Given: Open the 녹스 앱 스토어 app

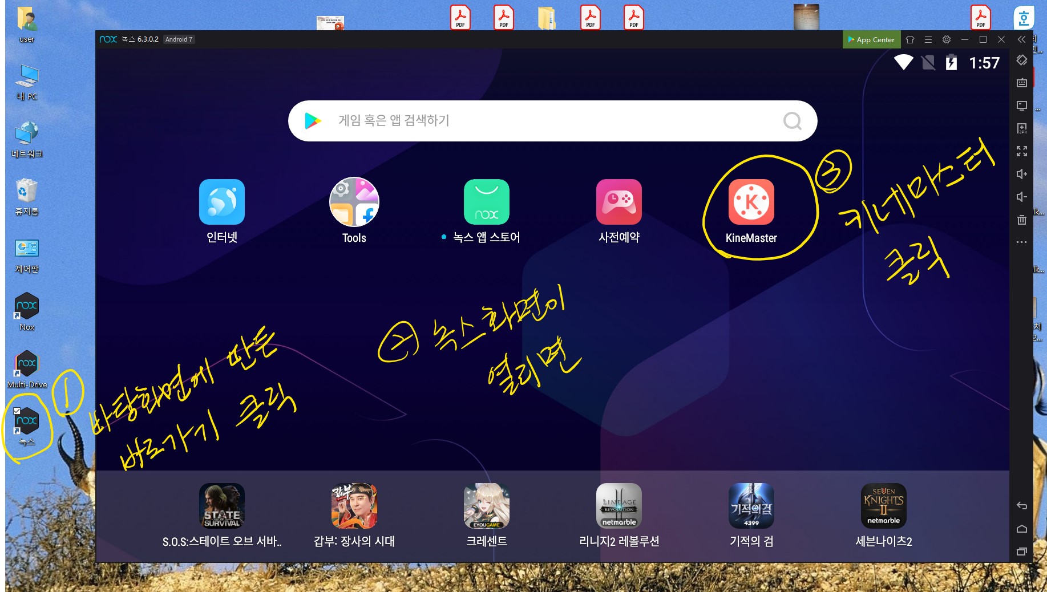Looking at the screenshot, I should (487, 202).
